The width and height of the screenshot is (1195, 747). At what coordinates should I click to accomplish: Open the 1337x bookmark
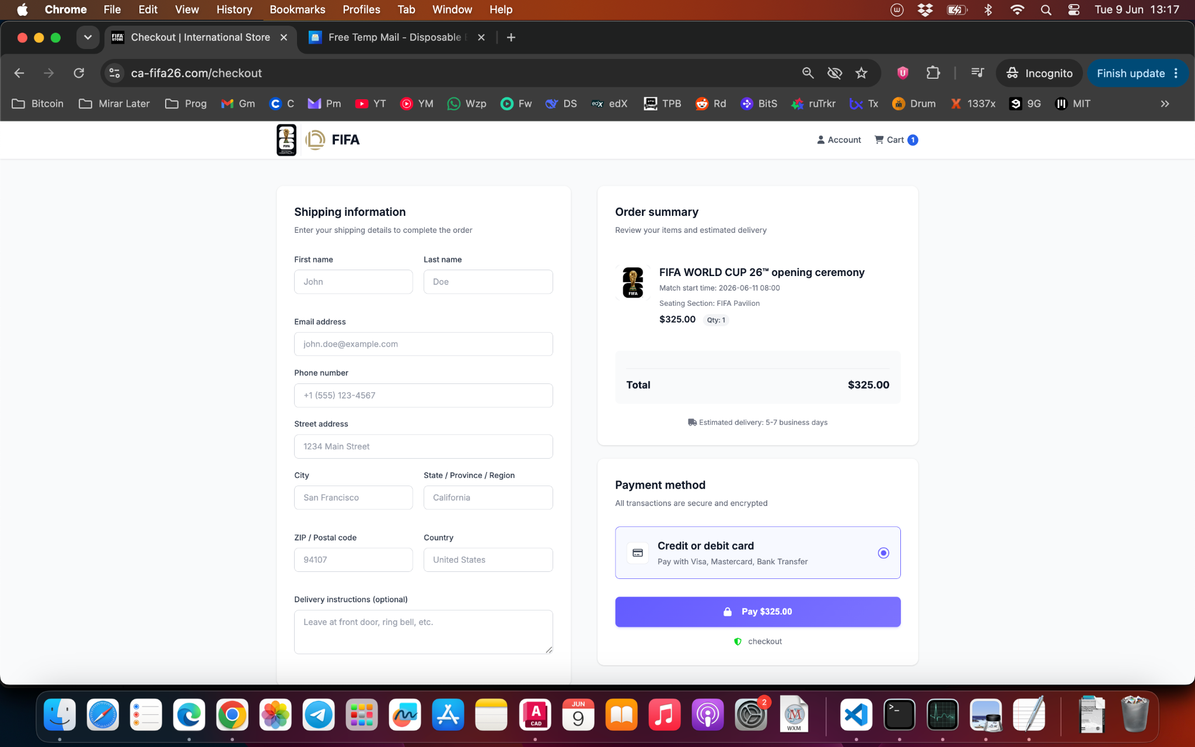[973, 103]
